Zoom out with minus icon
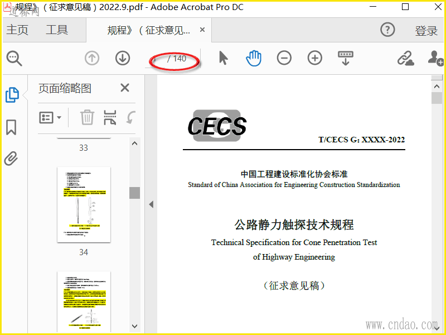This screenshot has width=446, height=335. 284,58
